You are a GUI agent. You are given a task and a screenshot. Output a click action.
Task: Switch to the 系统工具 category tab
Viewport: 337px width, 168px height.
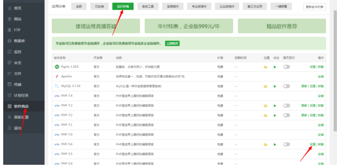147,6
